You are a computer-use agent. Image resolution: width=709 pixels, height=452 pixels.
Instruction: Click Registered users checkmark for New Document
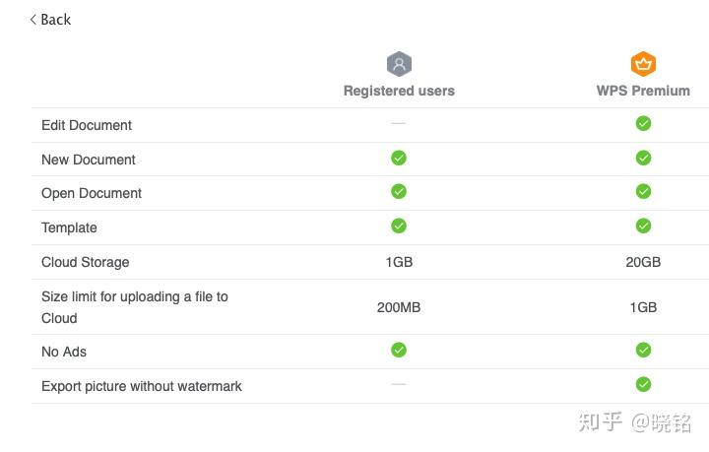coord(399,159)
